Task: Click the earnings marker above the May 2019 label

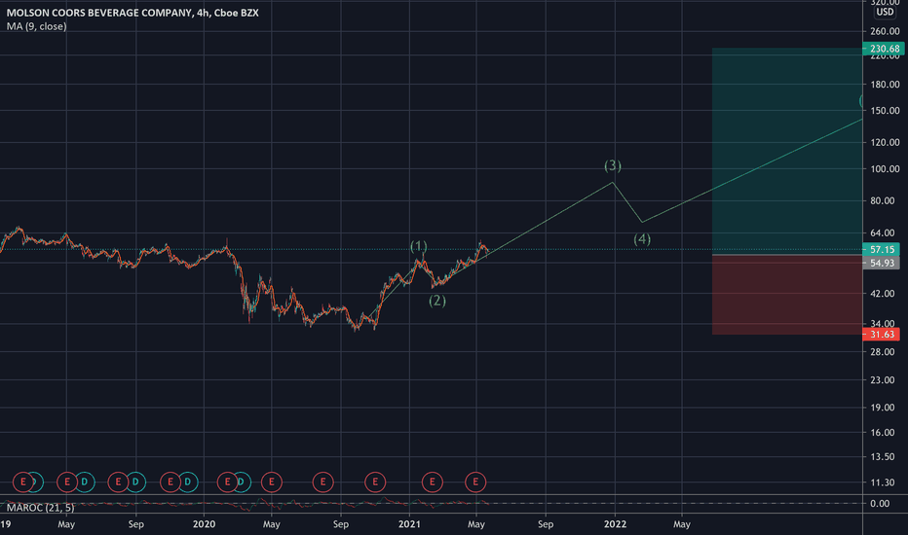Action: (67, 481)
